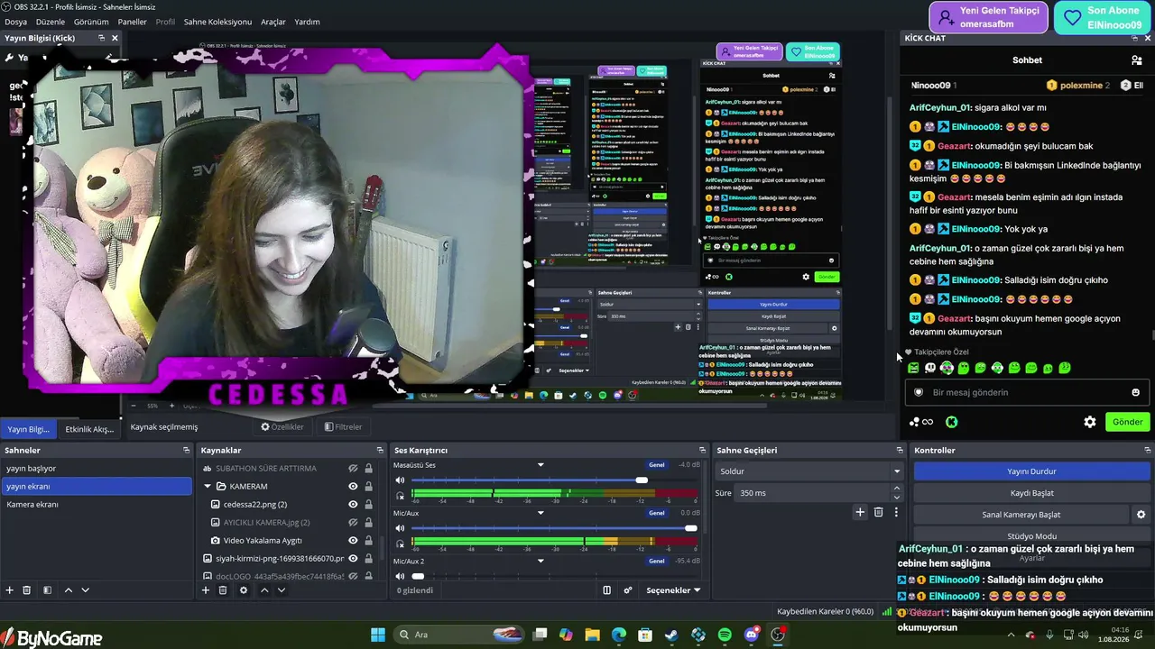Image resolution: width=1155 pixels, height=649 pixels.
Task: Add a new scene transition
Action: coord(860,512)
